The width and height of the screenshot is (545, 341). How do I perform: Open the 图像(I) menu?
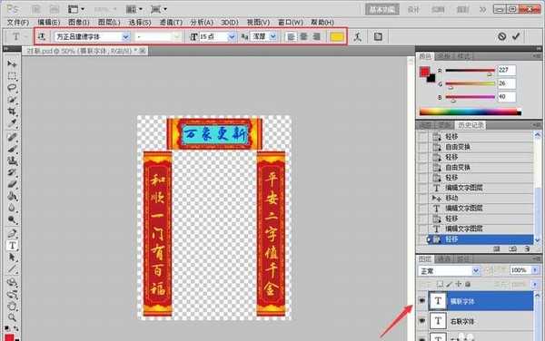pos(79,22)
